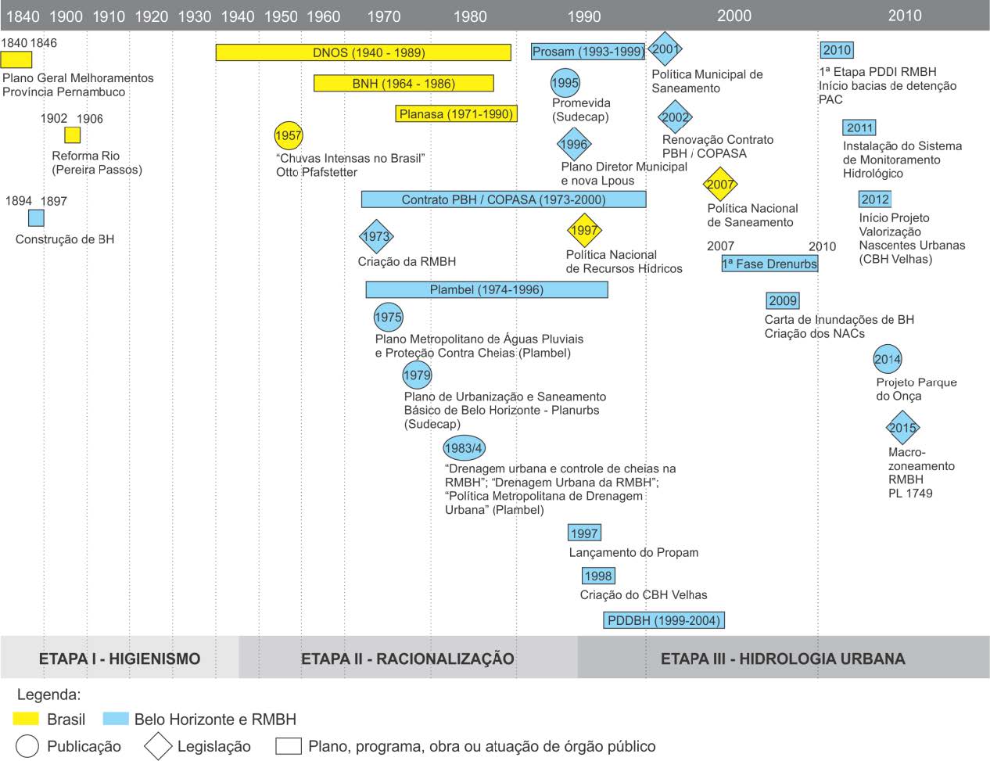Click the blue 1979 circle marker

417,375
